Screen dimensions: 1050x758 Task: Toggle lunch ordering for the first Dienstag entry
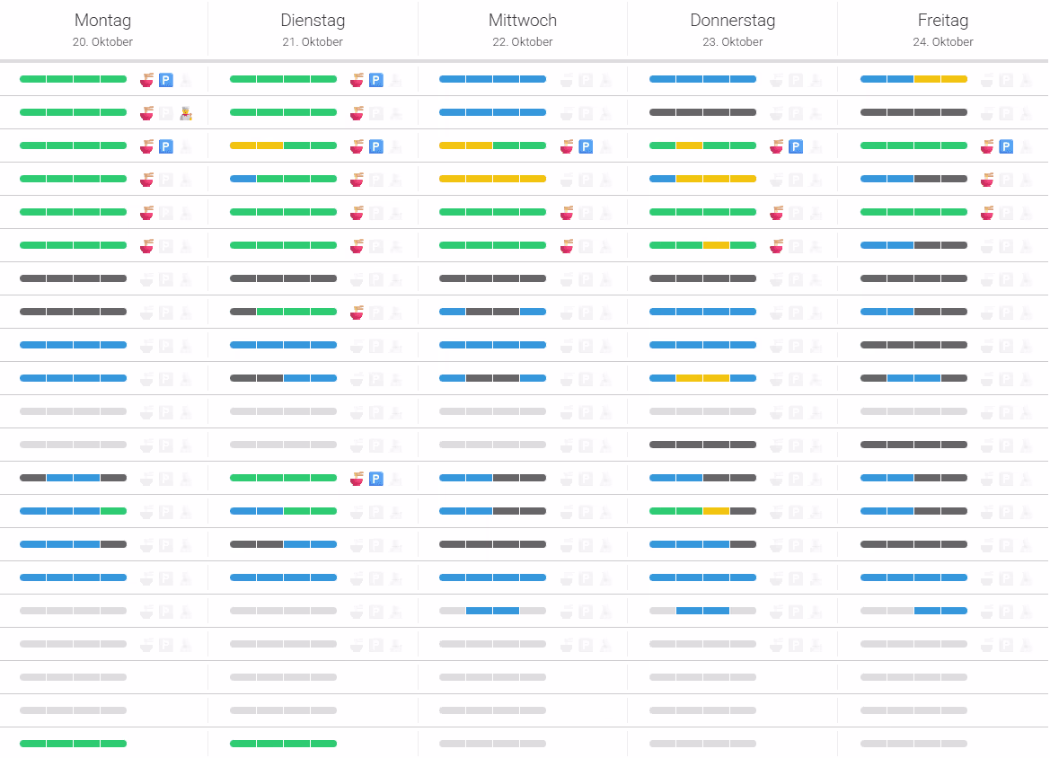point(357,79)
